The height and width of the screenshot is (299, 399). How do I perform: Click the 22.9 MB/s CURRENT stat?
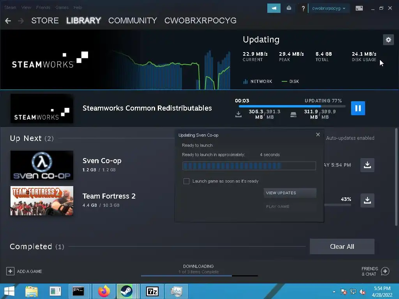click(255, 56)
